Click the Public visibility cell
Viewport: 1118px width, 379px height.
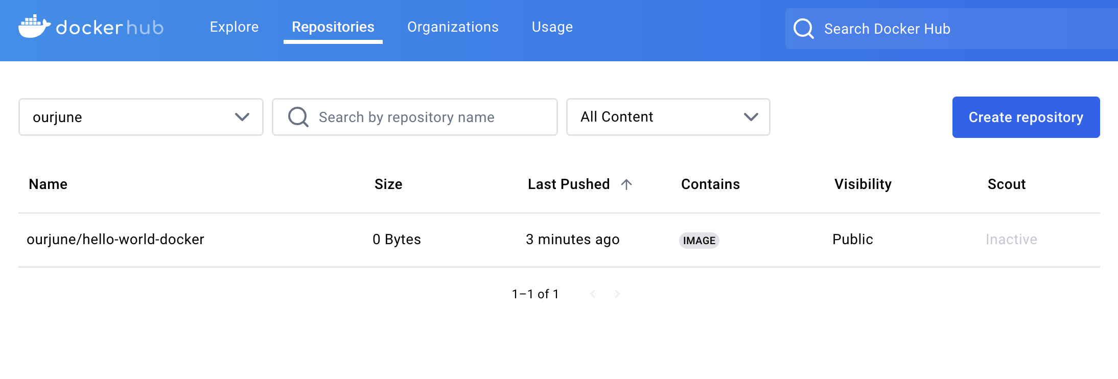[853, 239]
